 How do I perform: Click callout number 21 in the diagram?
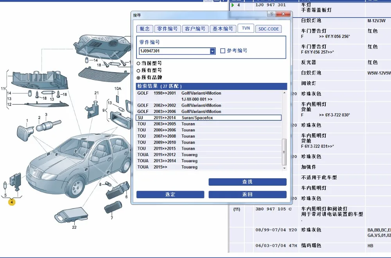point(97,93)
